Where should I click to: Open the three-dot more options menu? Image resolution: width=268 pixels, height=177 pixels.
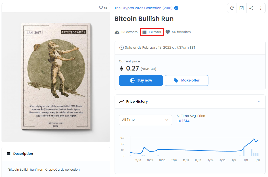point(261,8)
